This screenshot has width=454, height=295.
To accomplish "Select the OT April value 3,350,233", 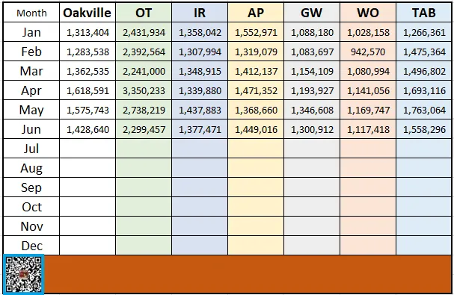I will [x=144, y=90].
